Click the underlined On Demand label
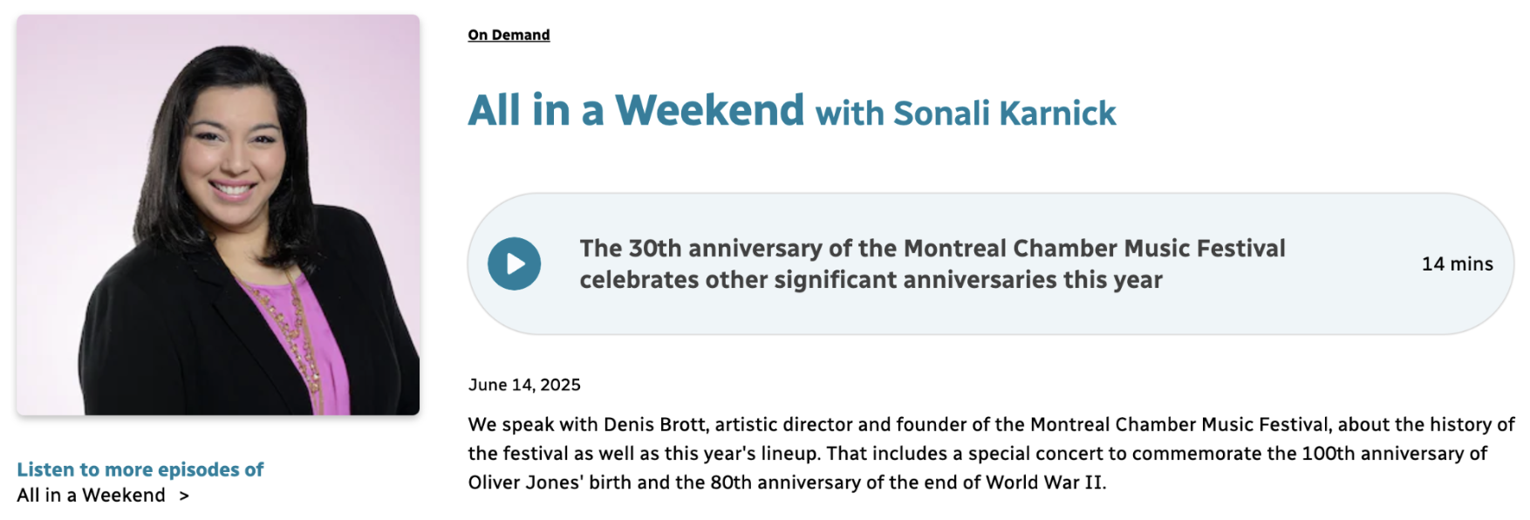This screenshot has height=520, width=1530. click(509, 34)
